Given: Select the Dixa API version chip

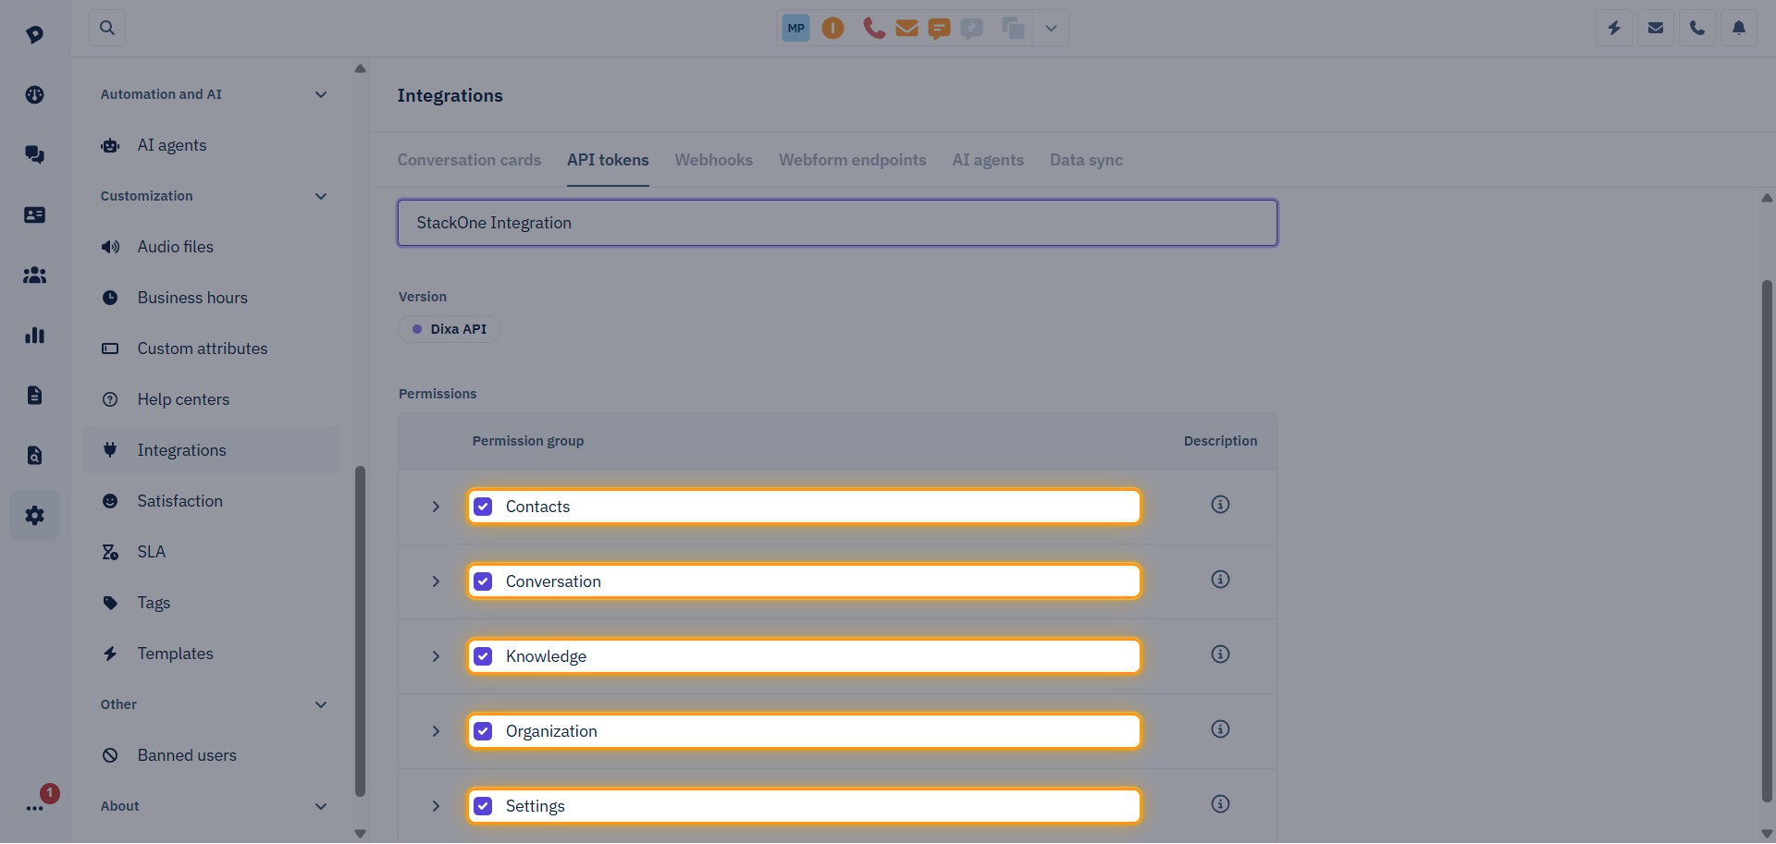Looking at the screenshot, I should coord(450,329).
